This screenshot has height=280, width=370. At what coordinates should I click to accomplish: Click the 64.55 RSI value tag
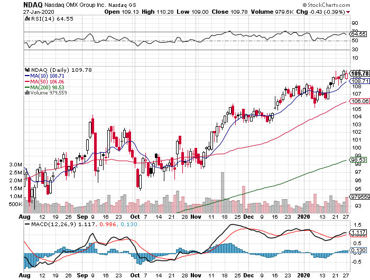(359, 34)
